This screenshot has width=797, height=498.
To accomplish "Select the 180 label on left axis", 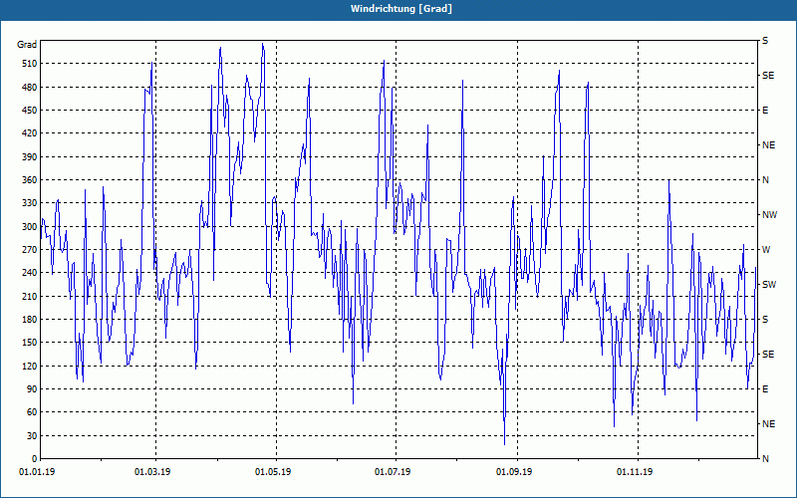I will [29, 319].
